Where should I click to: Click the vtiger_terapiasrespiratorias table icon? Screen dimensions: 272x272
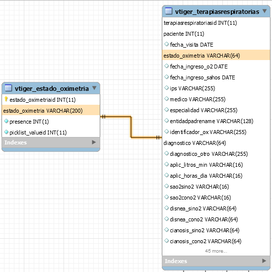(168, 11)
